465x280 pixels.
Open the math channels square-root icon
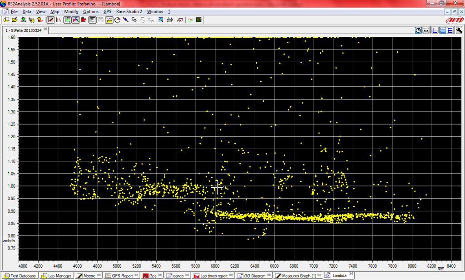point(180,20)
